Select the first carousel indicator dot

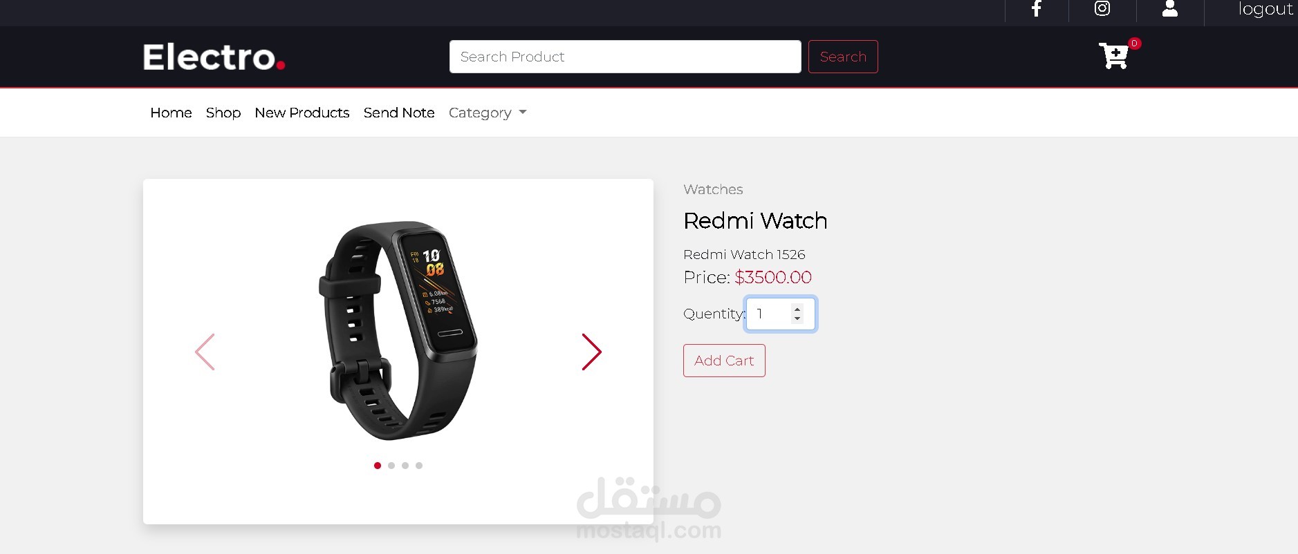(x=378, y=466)
